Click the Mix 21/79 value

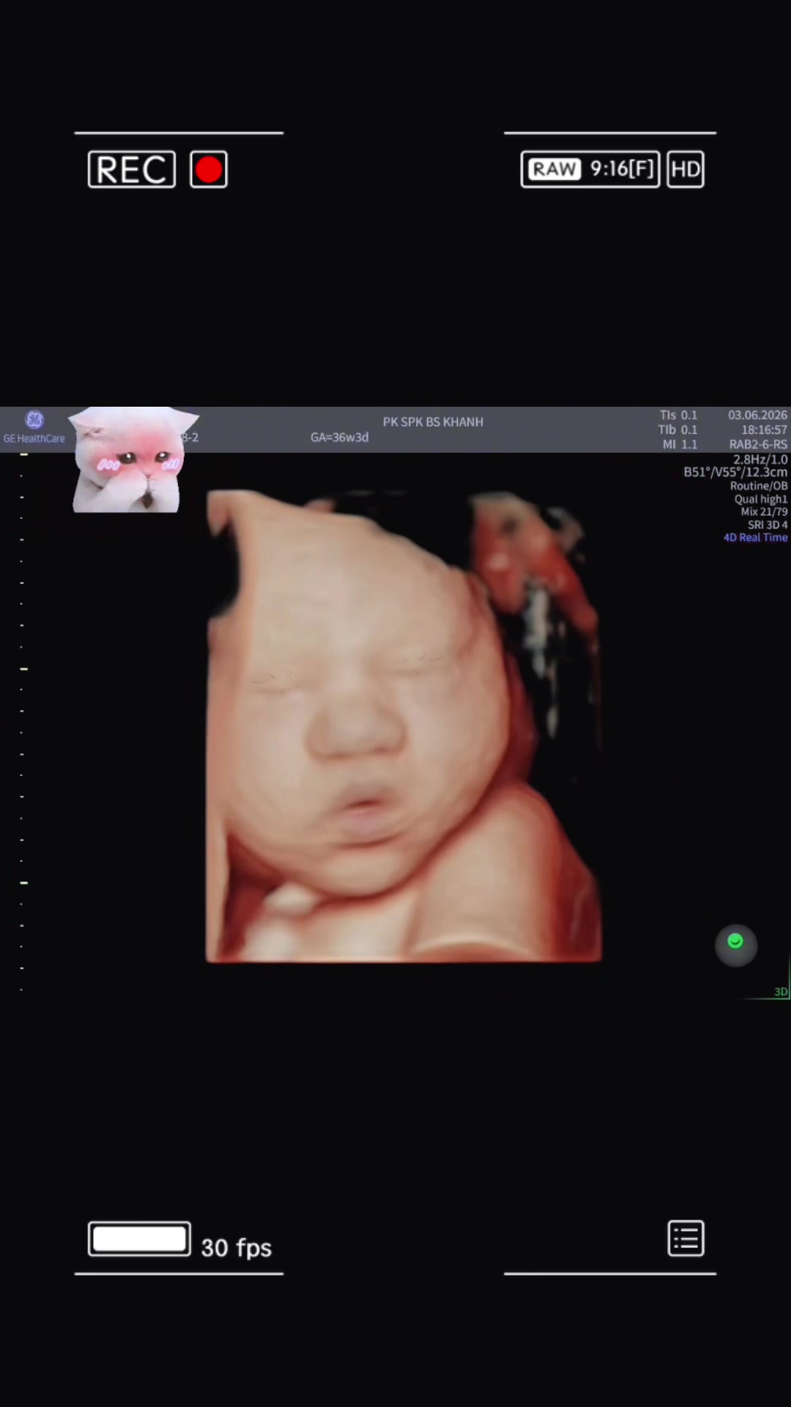764,512
